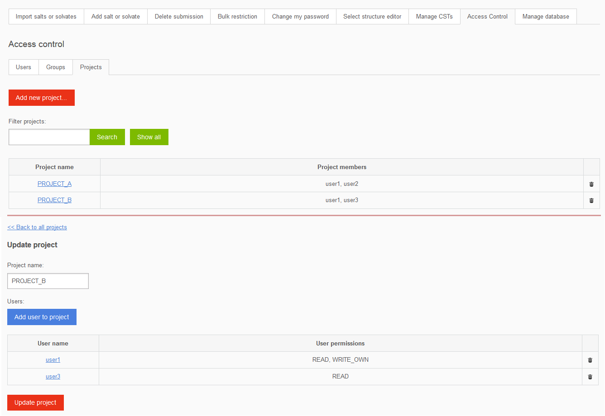Open the PROJECT_A details link

[54, 184]
